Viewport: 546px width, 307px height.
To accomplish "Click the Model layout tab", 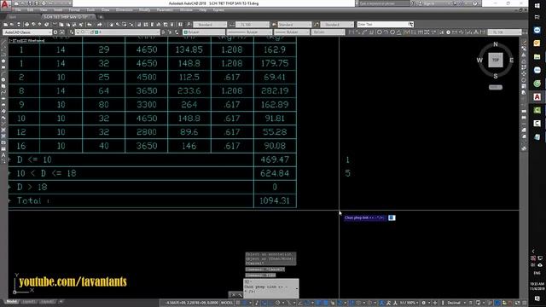I will [x=11, y=302].
